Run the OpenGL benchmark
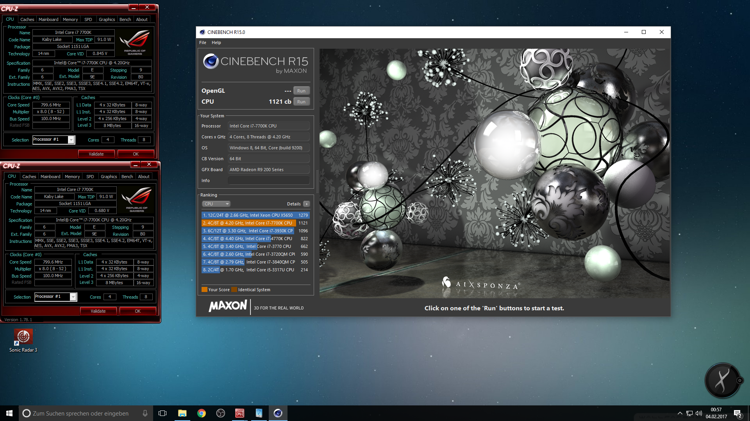The height and width of the screenshot is (421, 750). (x=301, y=91)
